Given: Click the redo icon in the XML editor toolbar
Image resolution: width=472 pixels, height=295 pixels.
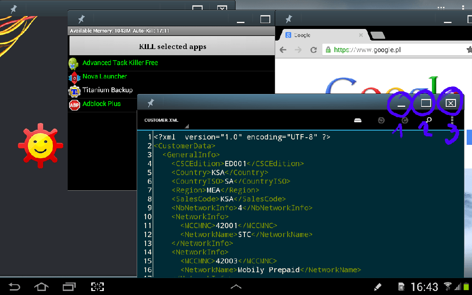Looking at the screenshot, I should click(x=405, y=120).
